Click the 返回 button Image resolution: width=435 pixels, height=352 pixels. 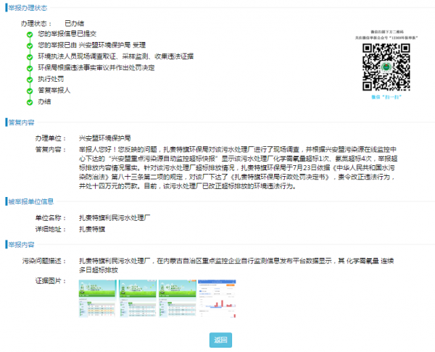(x=220, y=340)
